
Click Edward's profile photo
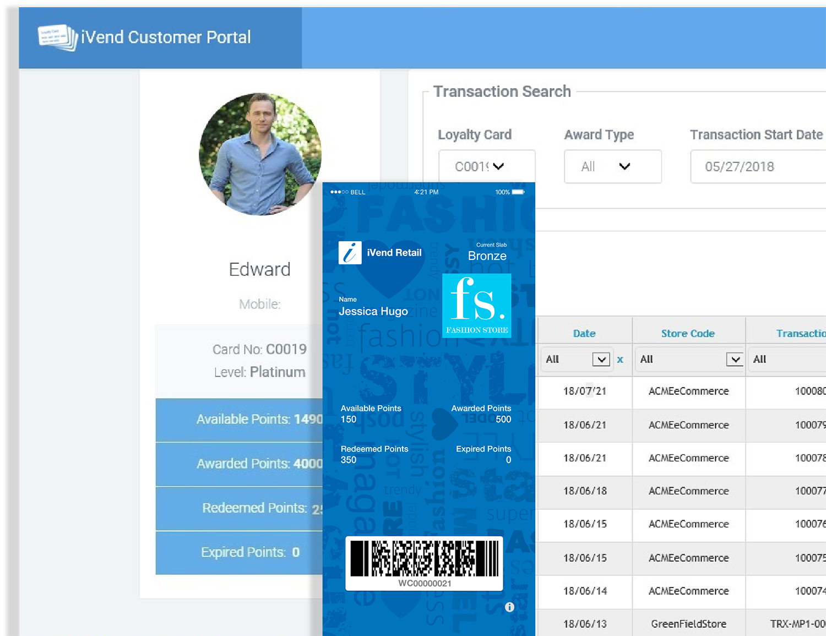coord(260,154)
